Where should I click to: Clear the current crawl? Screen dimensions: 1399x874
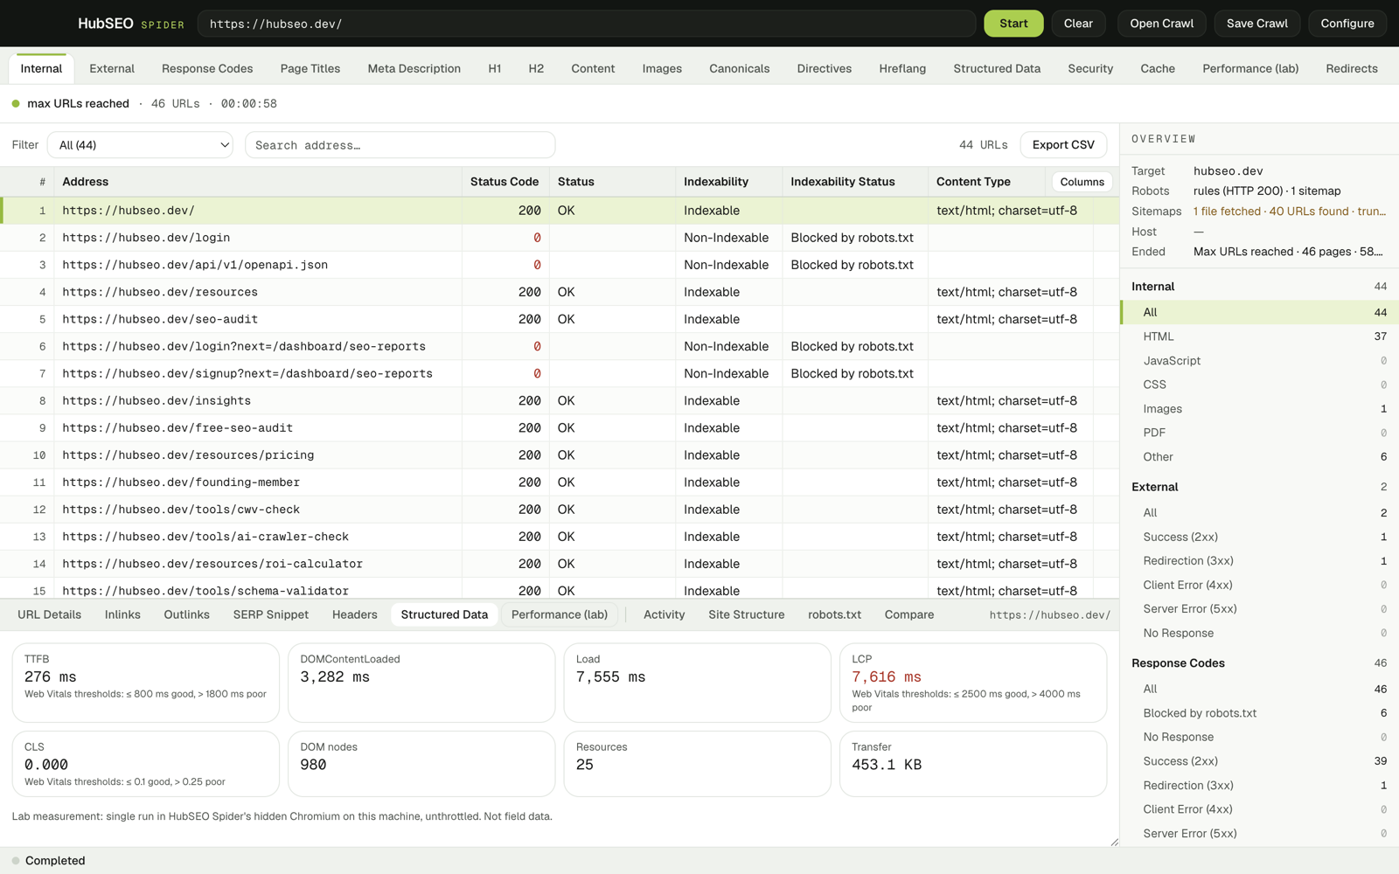point(1078,24)
